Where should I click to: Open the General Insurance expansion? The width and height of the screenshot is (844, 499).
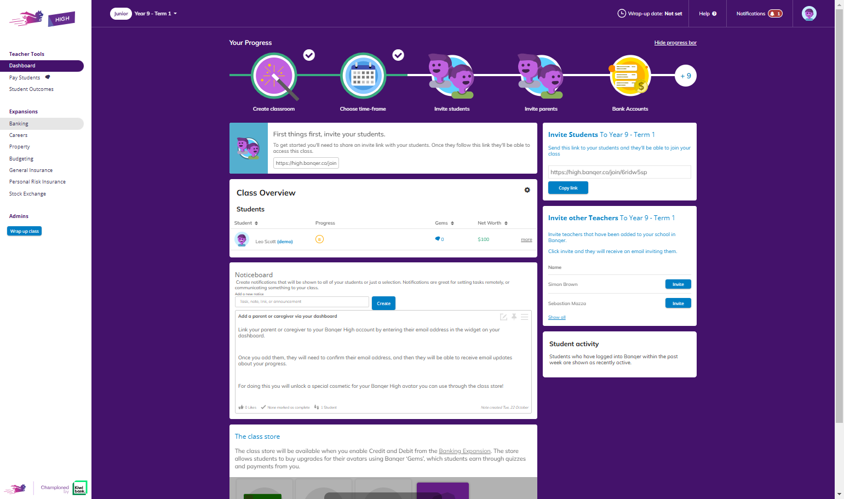click(x=31, y=170)
